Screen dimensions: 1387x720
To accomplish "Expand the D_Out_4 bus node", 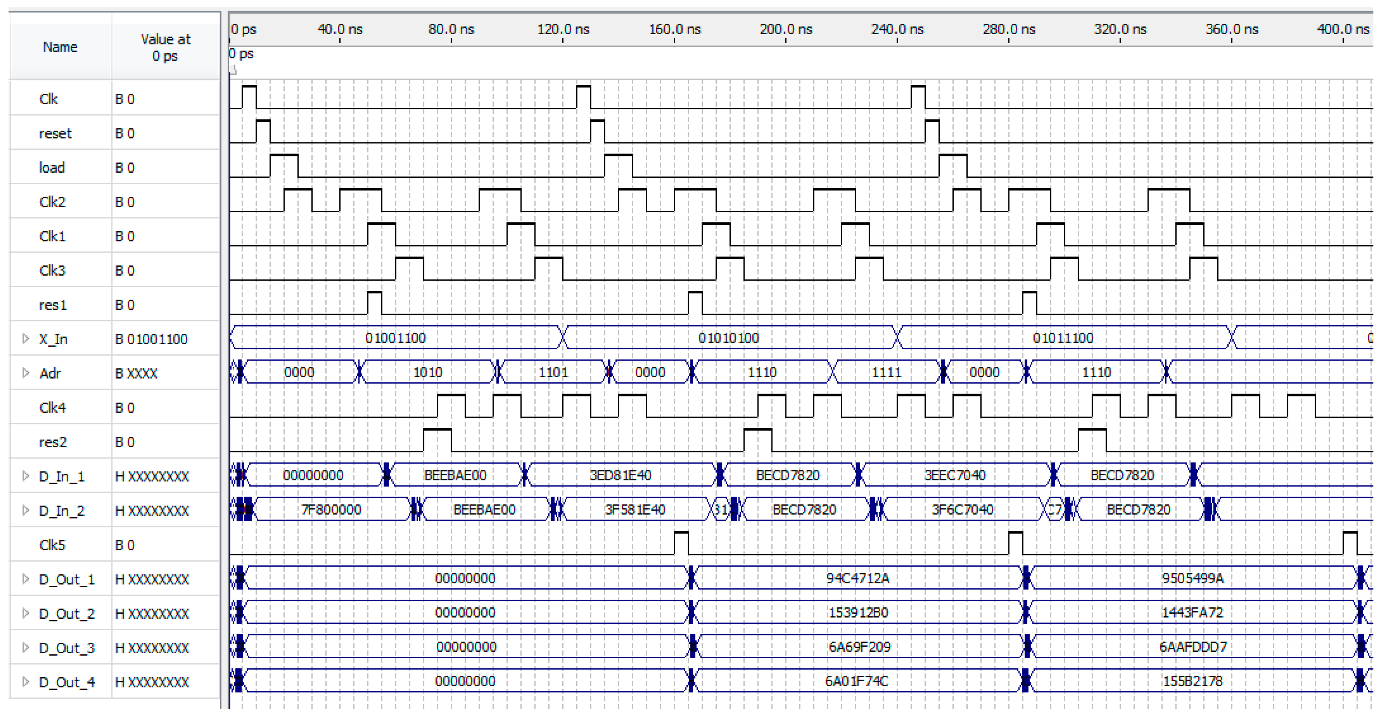I will point(25,682).
